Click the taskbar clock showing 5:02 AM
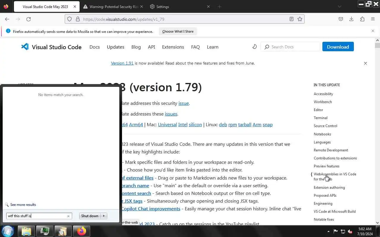The height and width of the screenshot is (237, 380). [x=365, y=231]
